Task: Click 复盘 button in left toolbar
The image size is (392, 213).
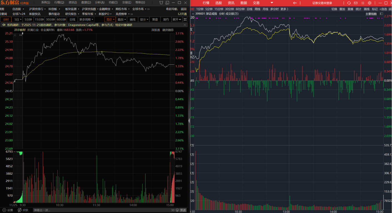Action: [155, 19]
